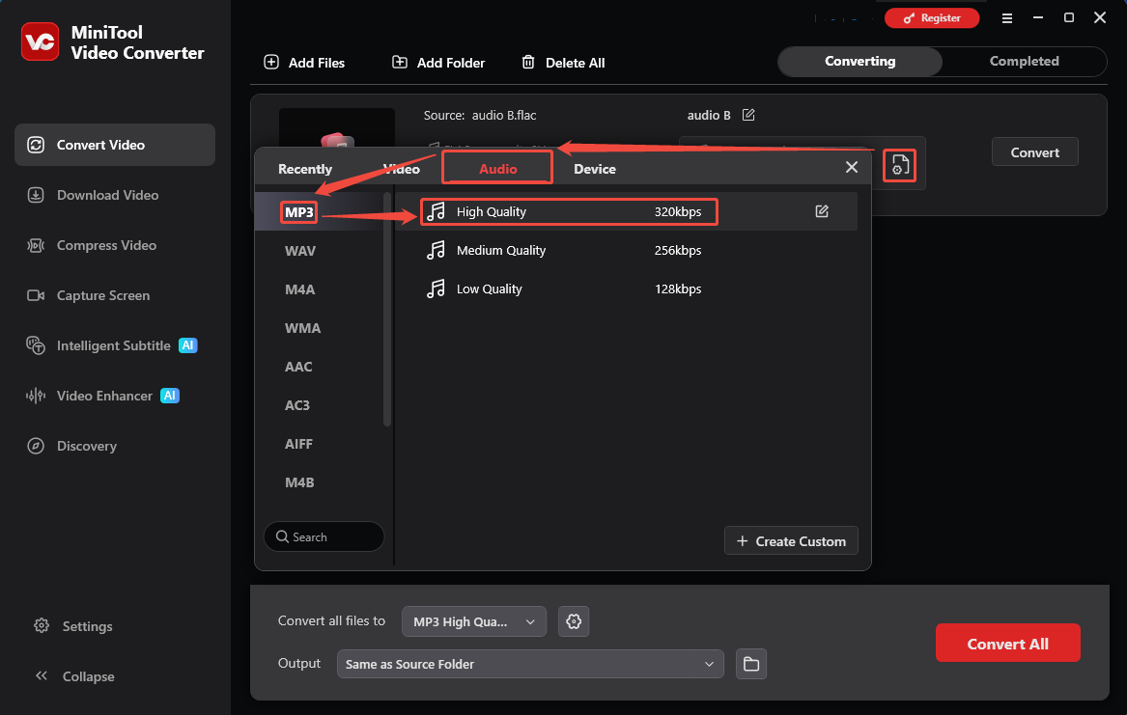Screen dimensions: 1127x715
Task: Click the Register button
Action: (x=932, y=18)
